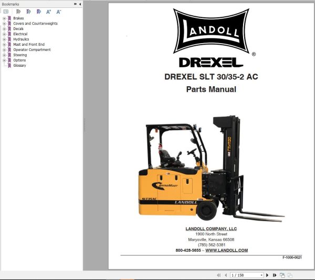
Task: Click the Bookmarks panel title
Action: point(10,4)
